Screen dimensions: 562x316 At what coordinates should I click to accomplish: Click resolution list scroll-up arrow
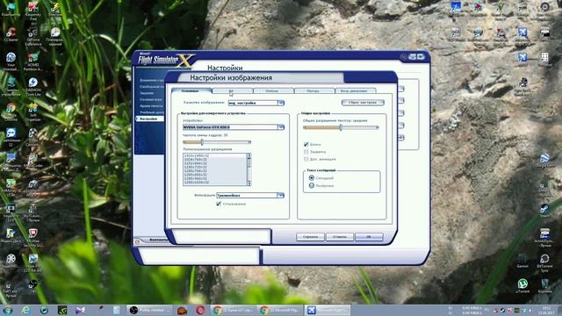pyautogui.click(x=249, y=155)
